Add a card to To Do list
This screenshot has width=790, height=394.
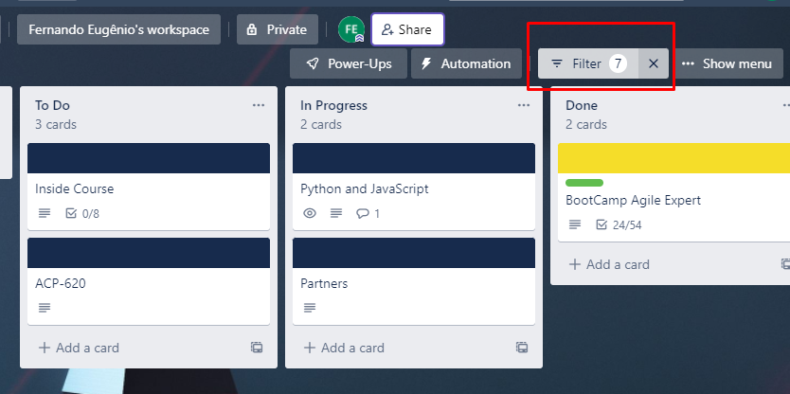point(79,348)
